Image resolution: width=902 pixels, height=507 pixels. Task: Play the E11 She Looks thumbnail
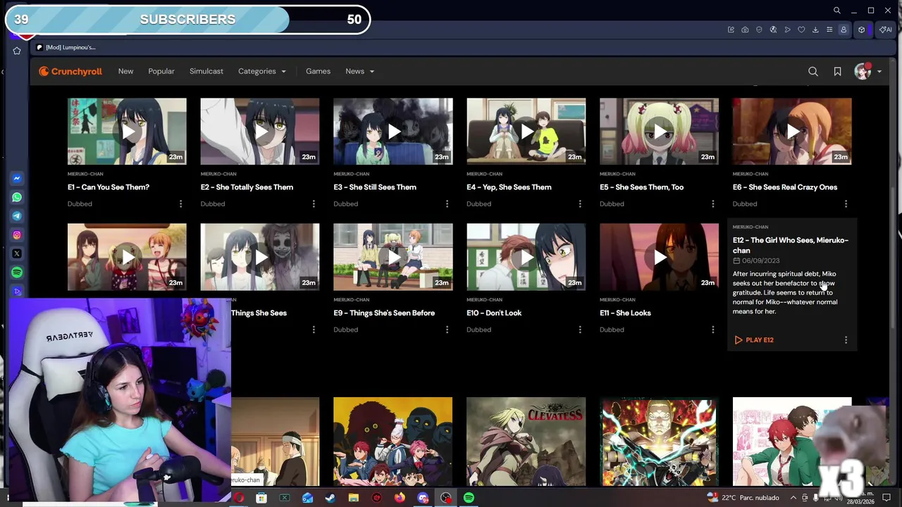click(659, 257)
